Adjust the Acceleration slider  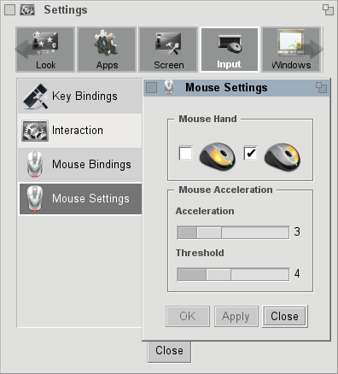(233, 232)
